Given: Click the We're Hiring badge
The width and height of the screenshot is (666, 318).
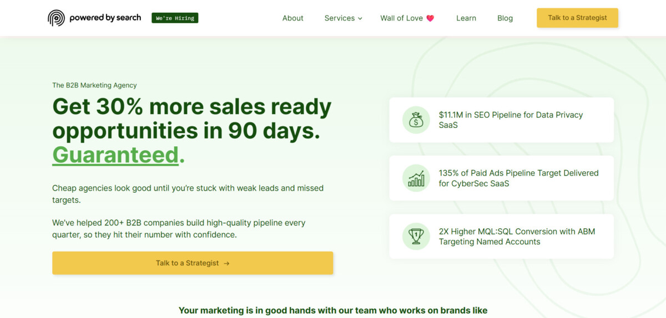Looking at the screenshot, I should pos(175,18).
